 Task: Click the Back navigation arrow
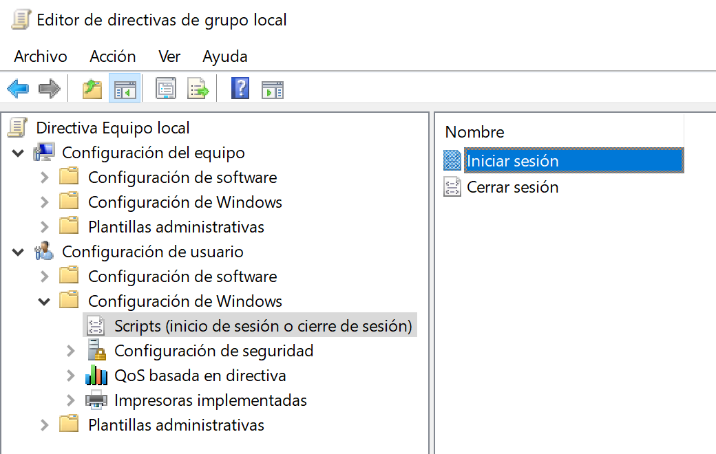pos(17,88)
